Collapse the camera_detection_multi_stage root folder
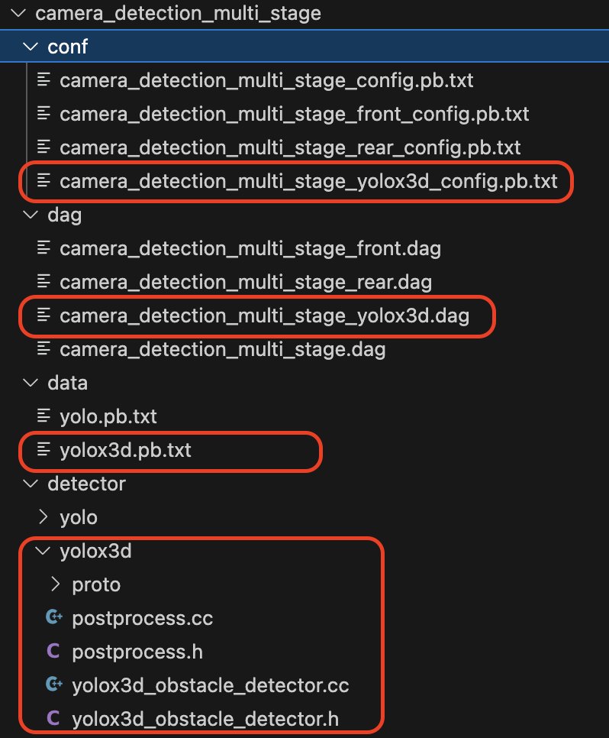 point(18,13)
